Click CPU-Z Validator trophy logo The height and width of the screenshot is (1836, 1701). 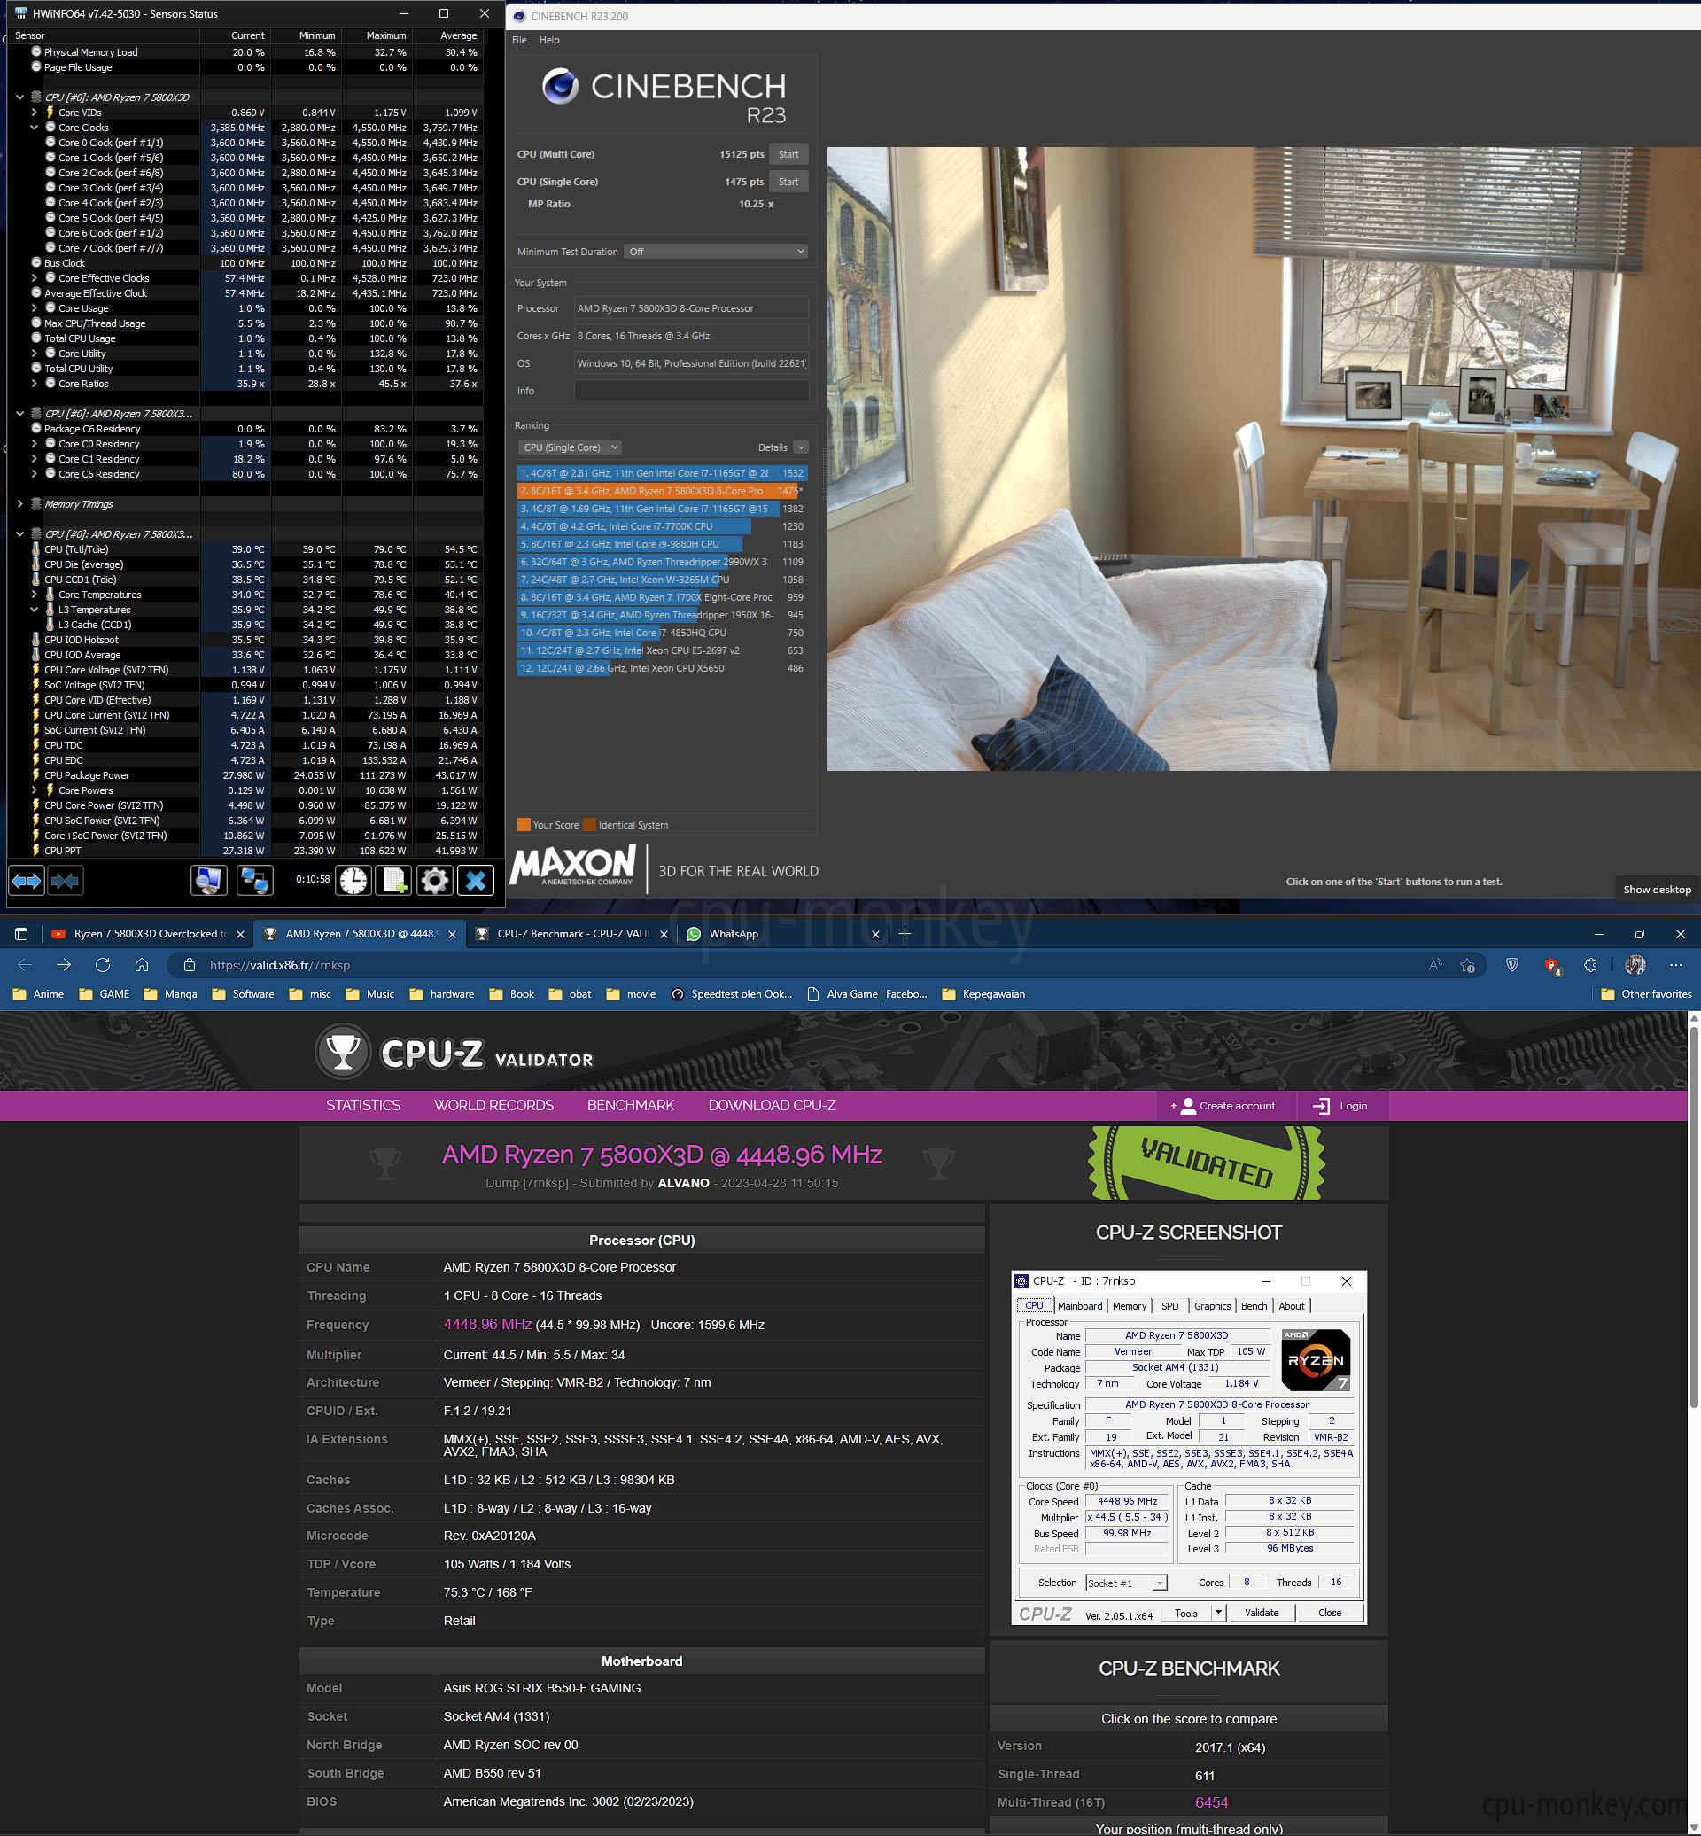[x=342, y=1052]
